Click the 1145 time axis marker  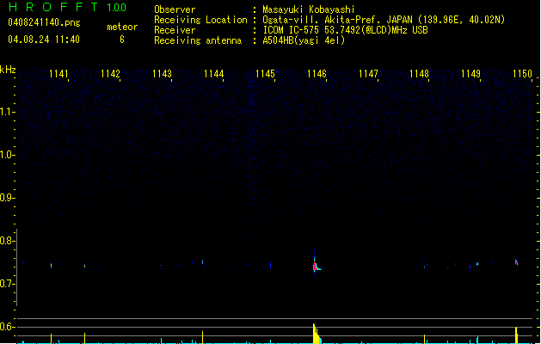pos(265,74)
